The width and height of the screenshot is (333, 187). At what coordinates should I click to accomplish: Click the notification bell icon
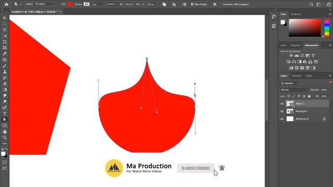pyautogui.click(x=222, y=168)
